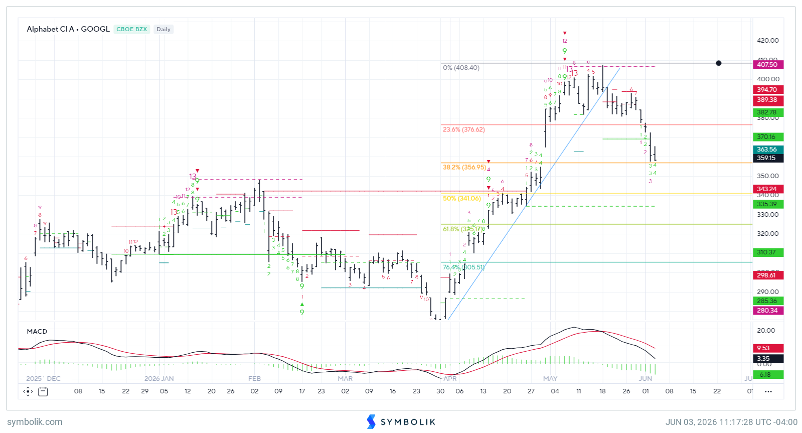
Task: Select the 407.50 magenta price tag
Action: [768, 65]
